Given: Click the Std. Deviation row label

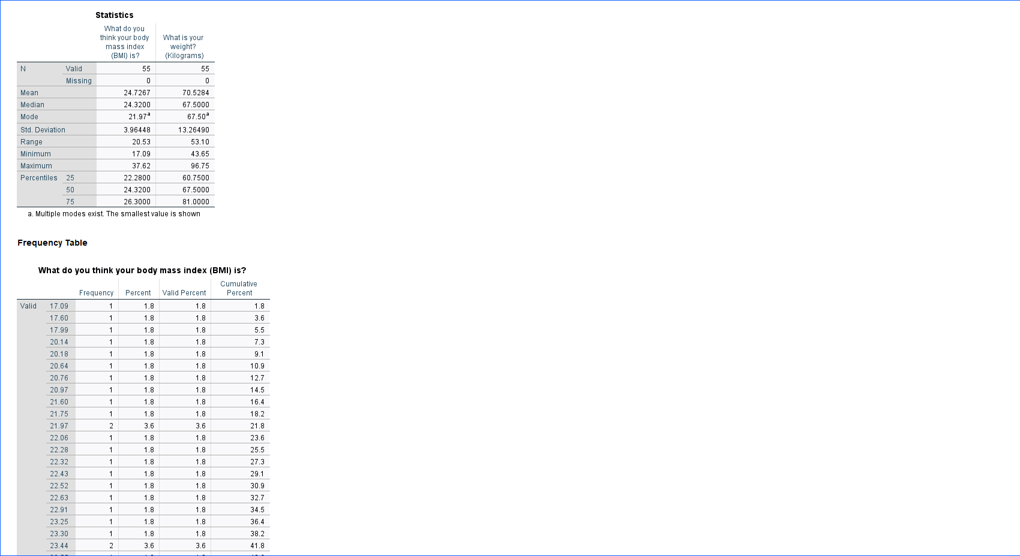Looking at the screenshot, I should [43, 129].
